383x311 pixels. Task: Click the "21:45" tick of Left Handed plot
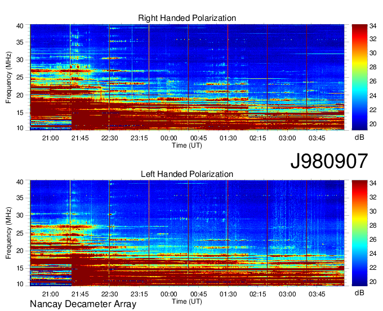coord(80,294)
